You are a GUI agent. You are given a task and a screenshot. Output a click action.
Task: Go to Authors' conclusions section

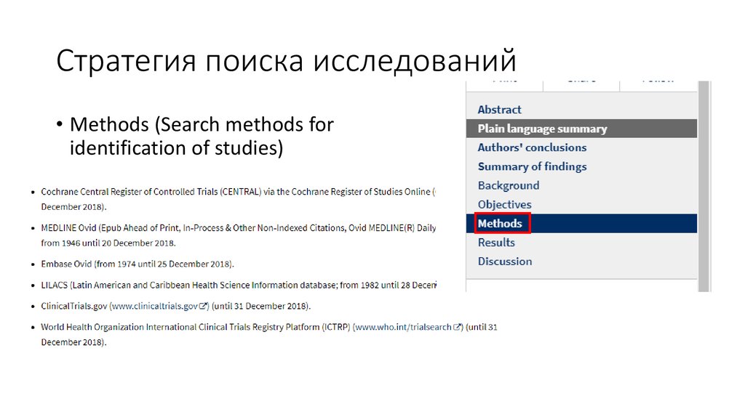(532, 147)
